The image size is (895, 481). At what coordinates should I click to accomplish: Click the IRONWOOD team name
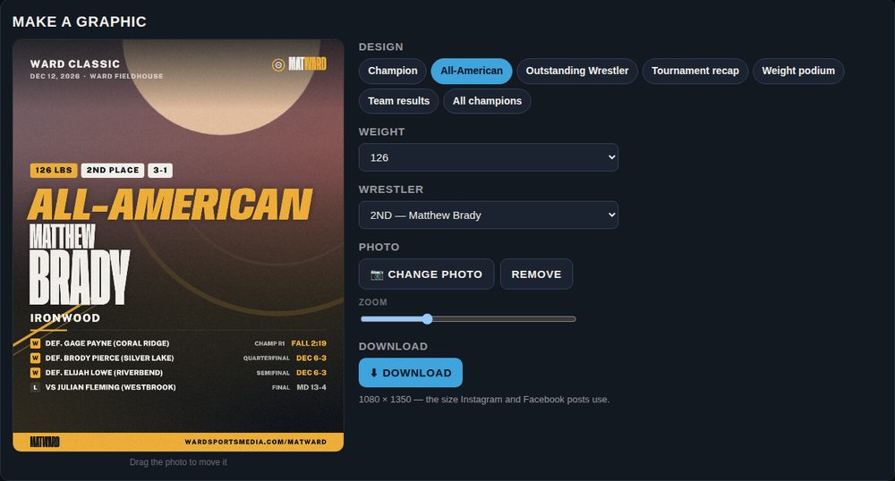[65, 318]
